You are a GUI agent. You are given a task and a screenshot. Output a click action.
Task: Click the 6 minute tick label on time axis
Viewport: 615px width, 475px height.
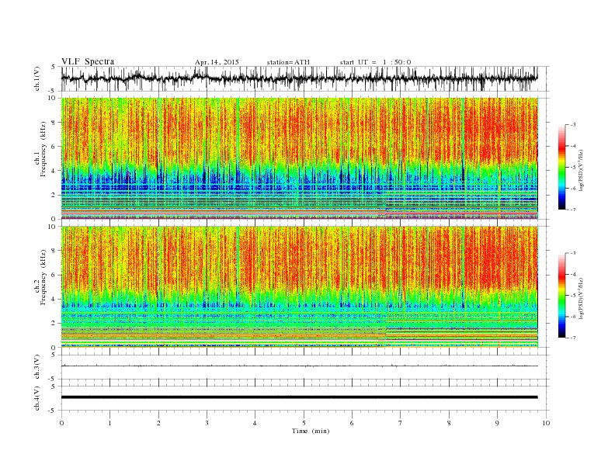click(x=352, y=423)
